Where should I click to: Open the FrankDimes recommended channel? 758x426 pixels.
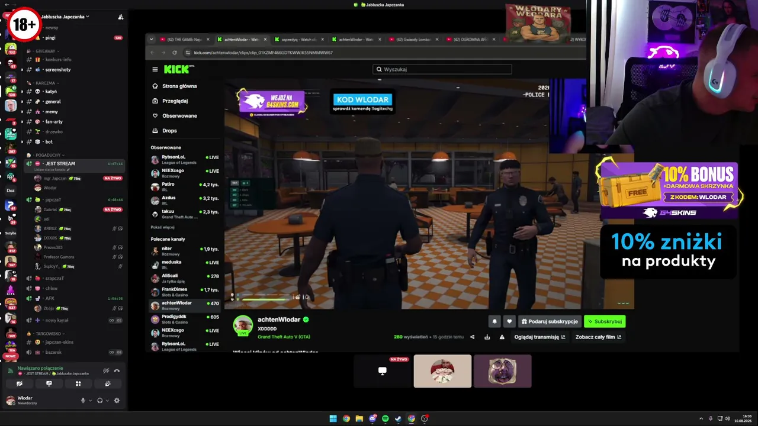point(185,292)
